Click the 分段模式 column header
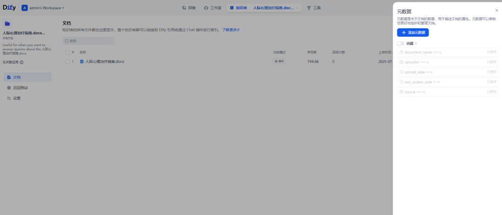 point(279,52)
